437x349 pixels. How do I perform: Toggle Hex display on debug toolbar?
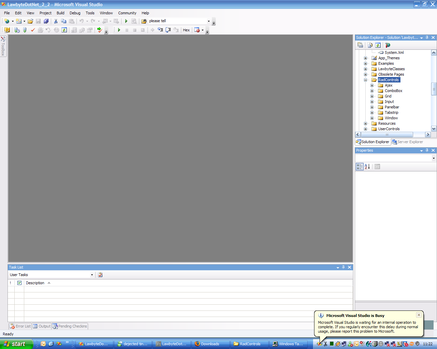point(186,30)
